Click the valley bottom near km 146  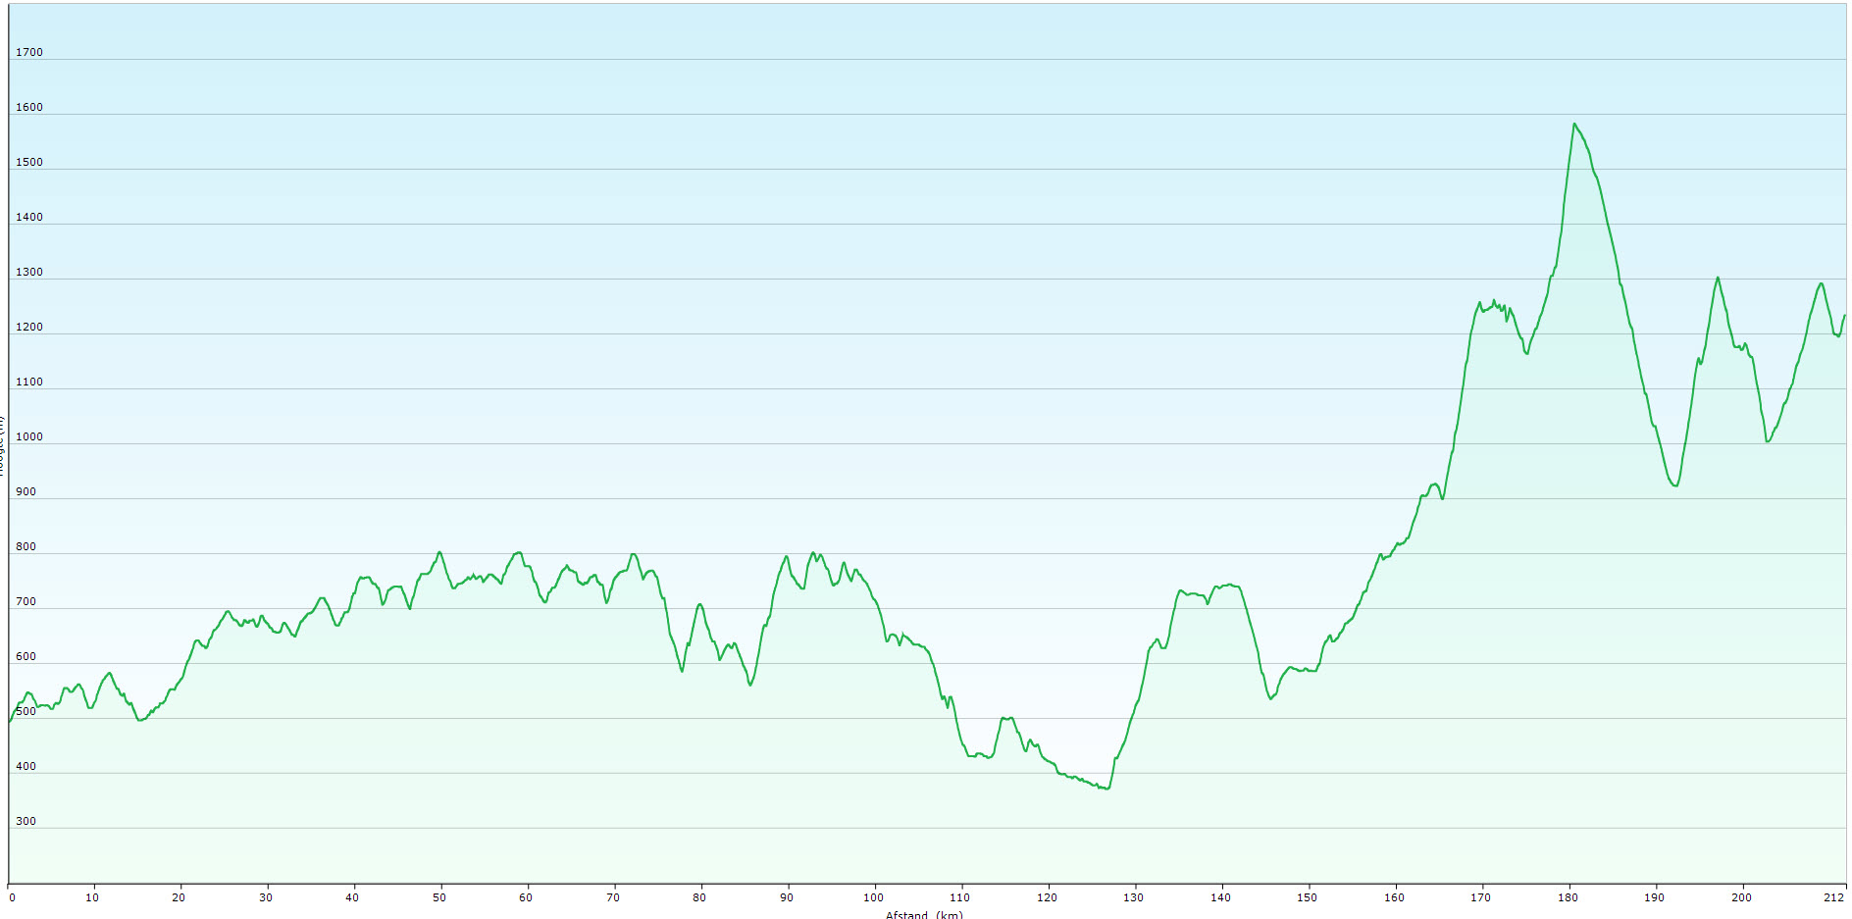[x=1270, y=698]
